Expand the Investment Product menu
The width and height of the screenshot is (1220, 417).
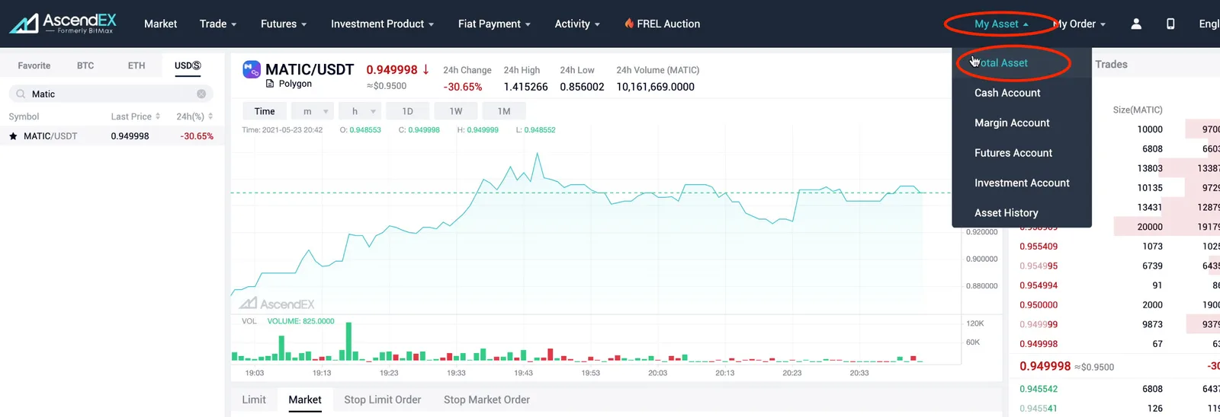(x=382, y=24)
